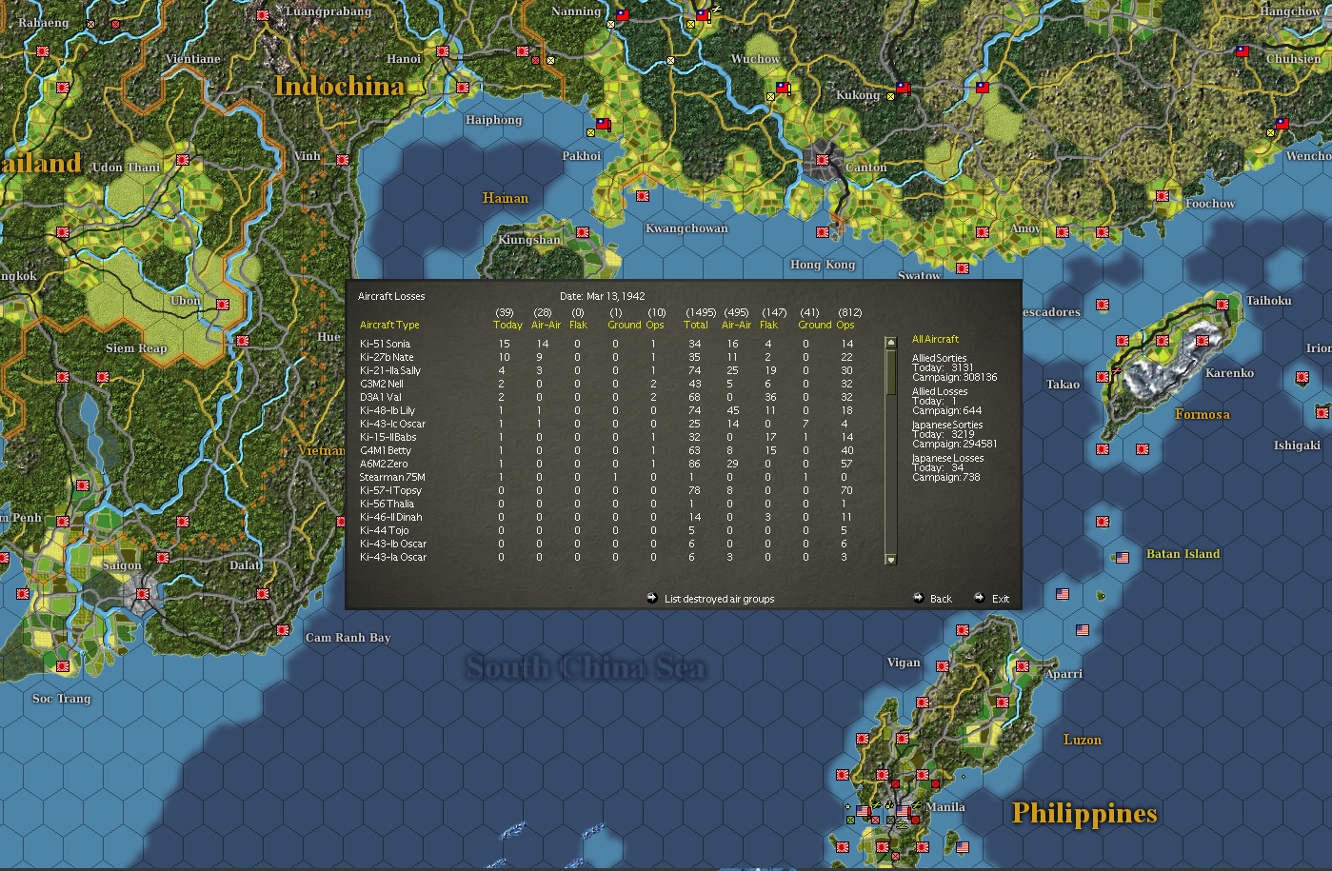
Task: Select the Ki-46-II Dinah row
Action: [x=606, y=517]
